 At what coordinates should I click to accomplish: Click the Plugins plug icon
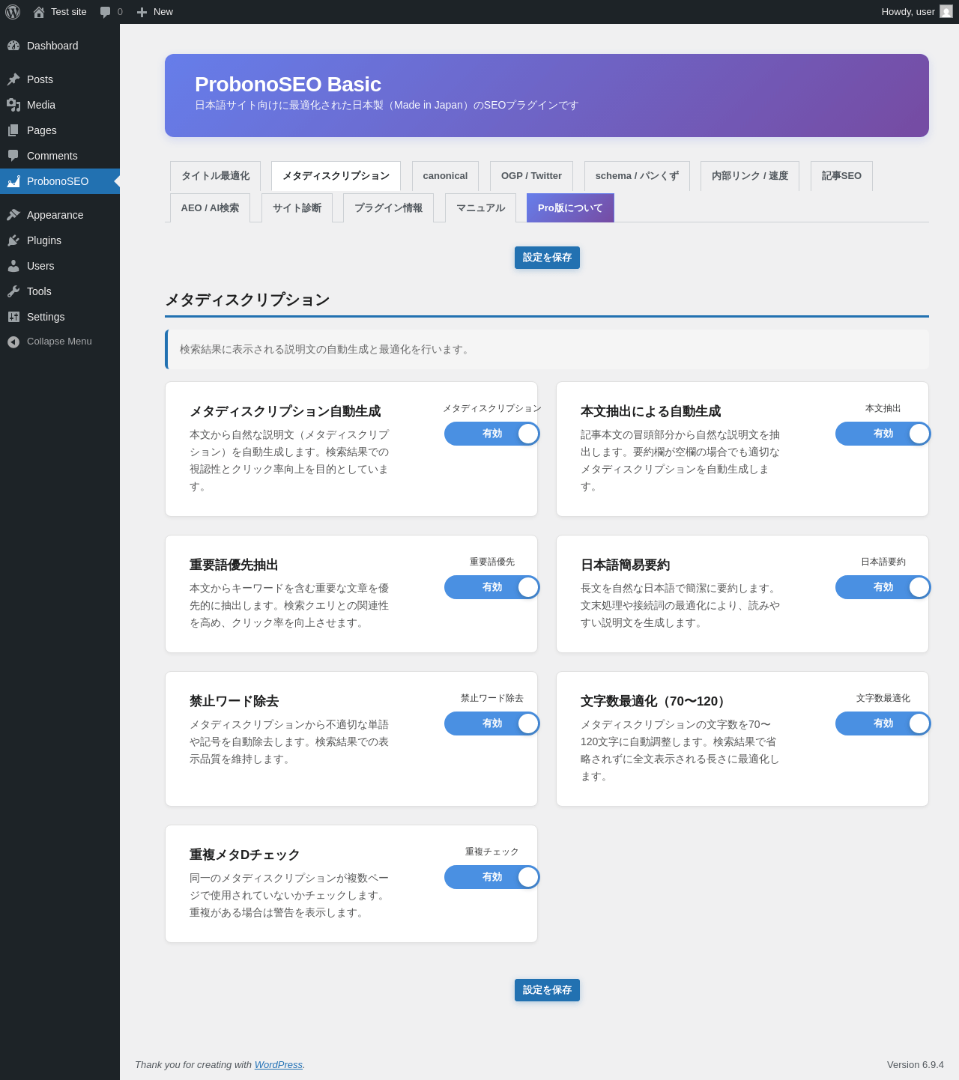pos(13,240)
